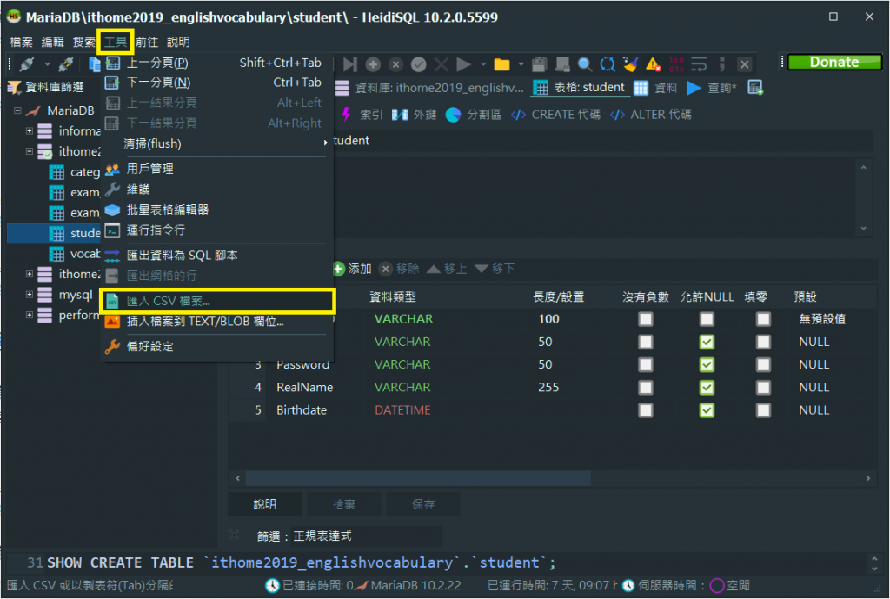890x599 pixels.
Task: Open the 索引 lightning indexes tab
Action: tap(362, 115)
